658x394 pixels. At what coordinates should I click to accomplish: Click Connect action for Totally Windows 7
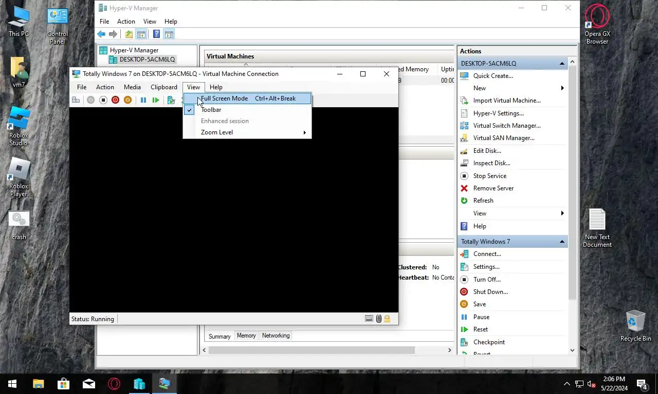487,254
